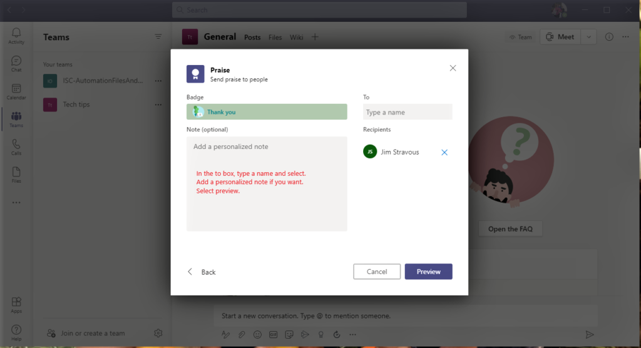The width and height of the screenshot is (641, 348).
Task: Click Open the FAQ button
Action: (510, 228)
